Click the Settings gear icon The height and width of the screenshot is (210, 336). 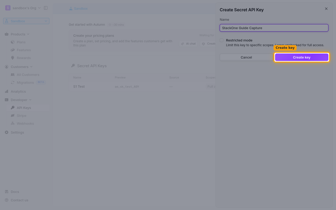tap(7, 132)
